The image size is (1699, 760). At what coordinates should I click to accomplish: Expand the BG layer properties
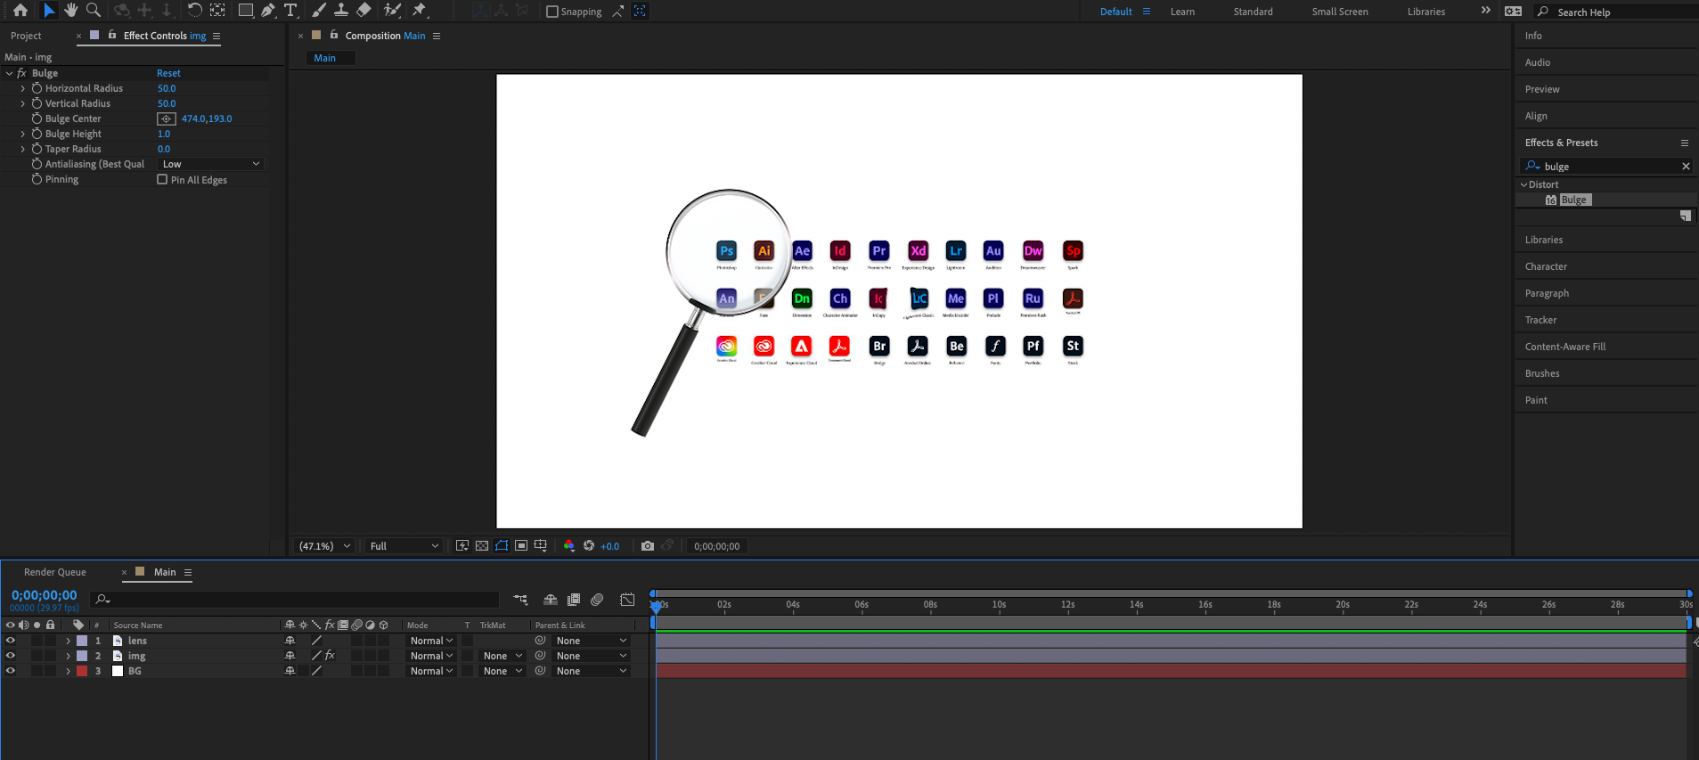pos(68,671)
